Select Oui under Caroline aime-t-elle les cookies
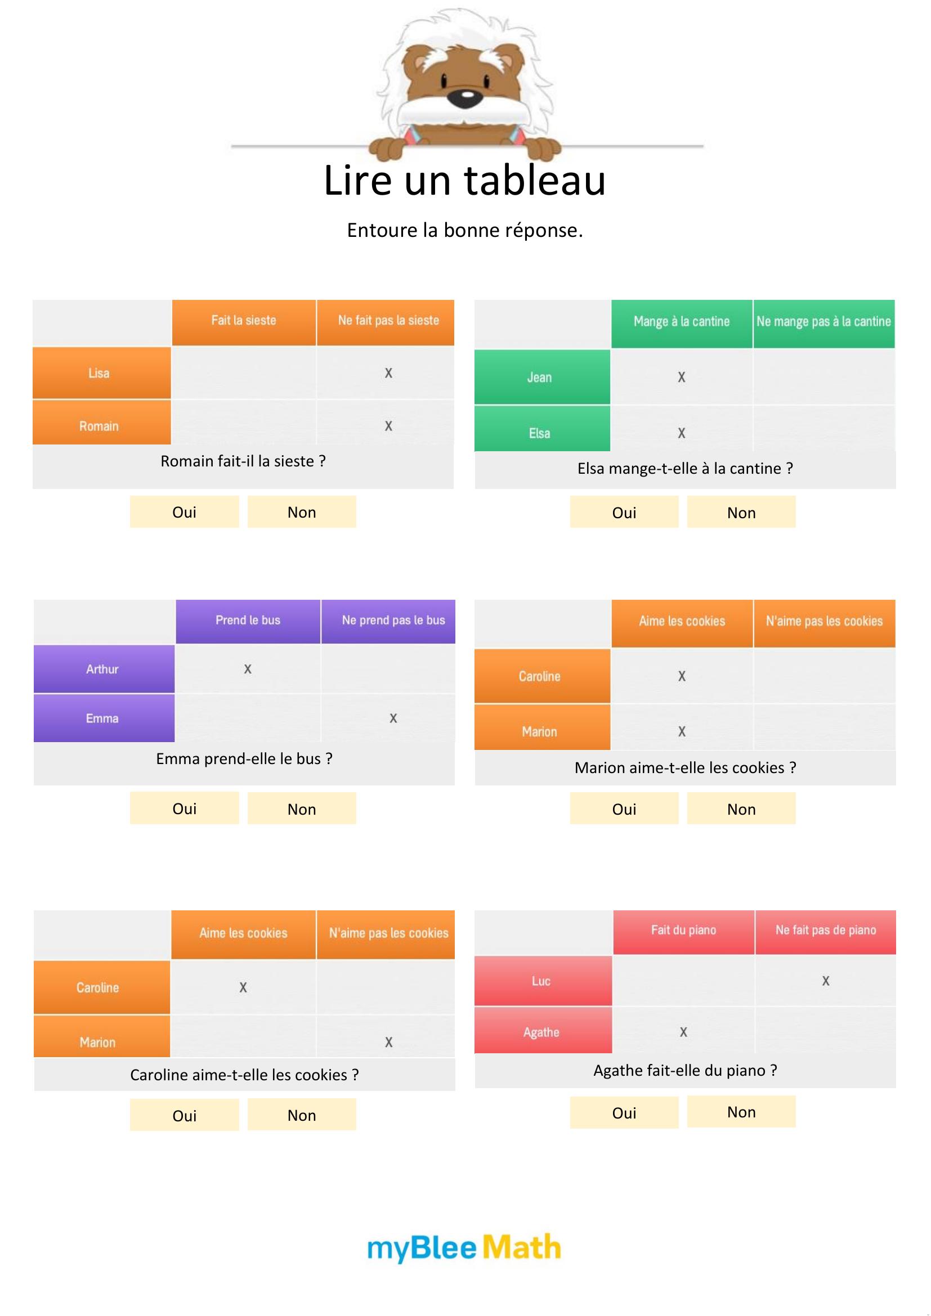 coord(184,1115)
